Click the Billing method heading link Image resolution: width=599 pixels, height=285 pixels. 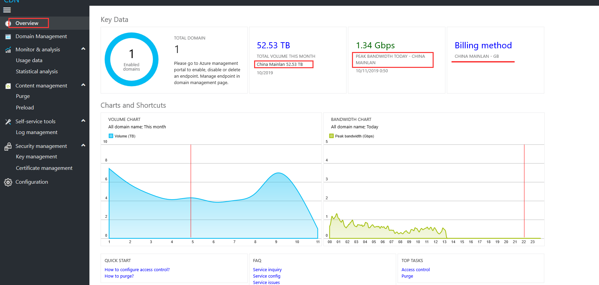coord(483,45)
